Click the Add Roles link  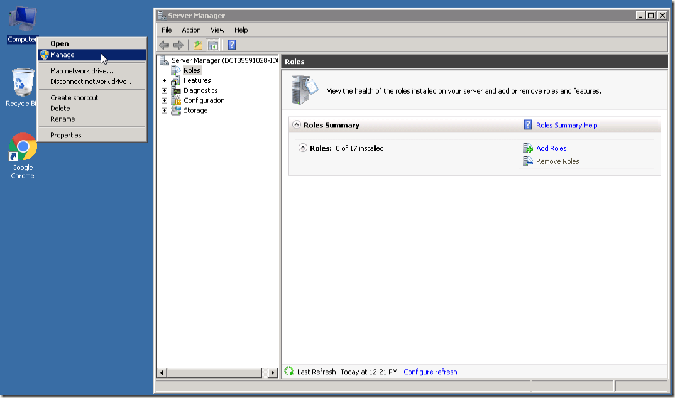point(551,148)
